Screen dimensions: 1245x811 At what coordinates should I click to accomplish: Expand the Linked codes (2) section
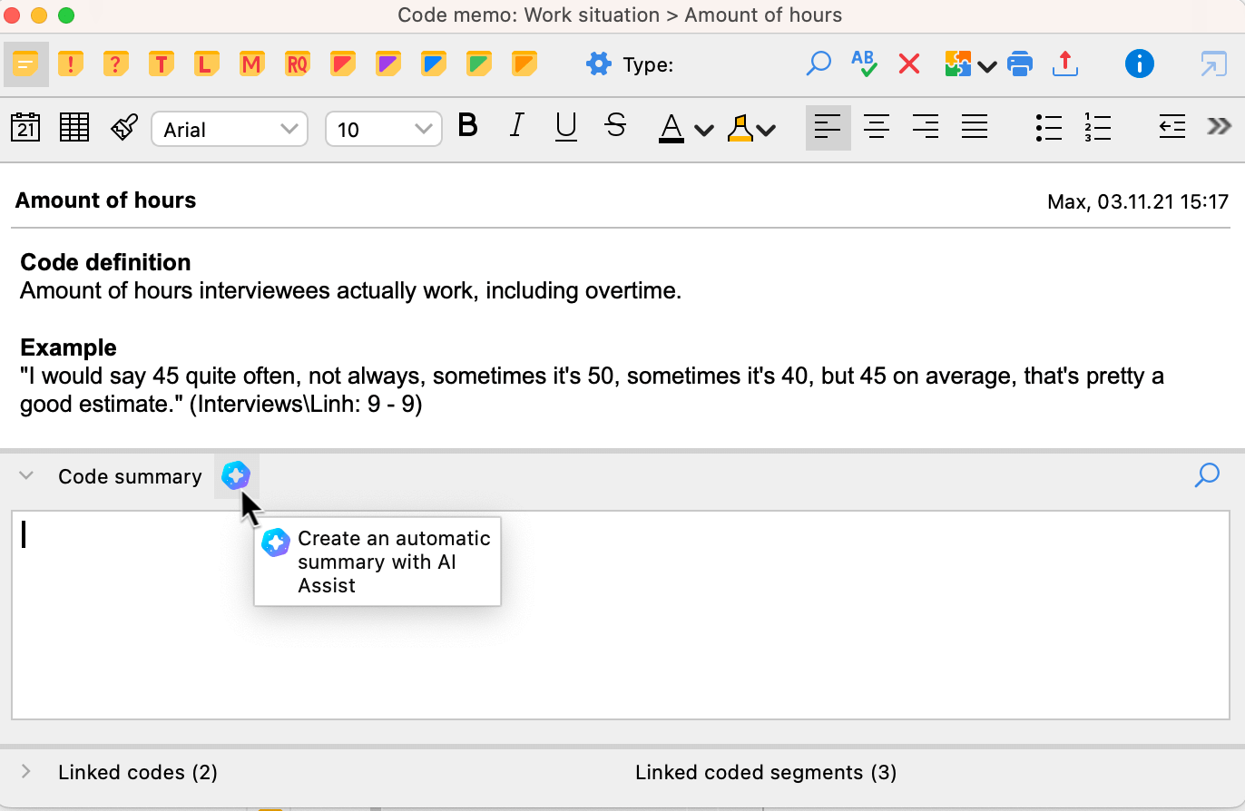coord(26,772)
